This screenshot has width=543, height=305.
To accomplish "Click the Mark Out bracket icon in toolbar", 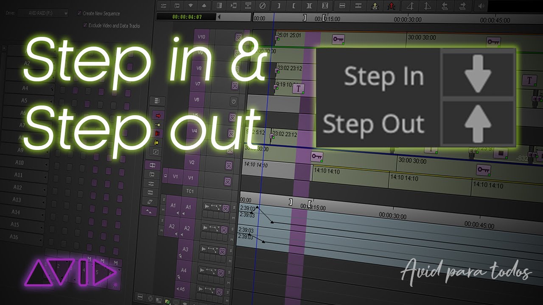I will pos(294,6).
